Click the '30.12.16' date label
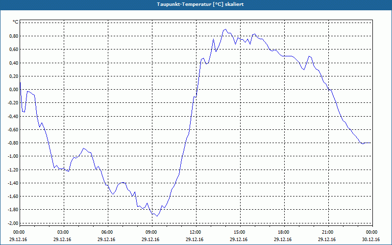This screenshot has height=245, width=392. tap(371, 240)
